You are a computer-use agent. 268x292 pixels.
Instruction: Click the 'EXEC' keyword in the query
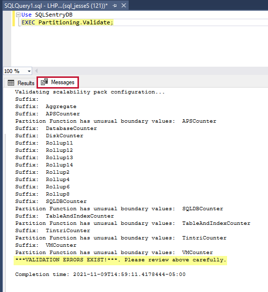[x=28, y=22]
